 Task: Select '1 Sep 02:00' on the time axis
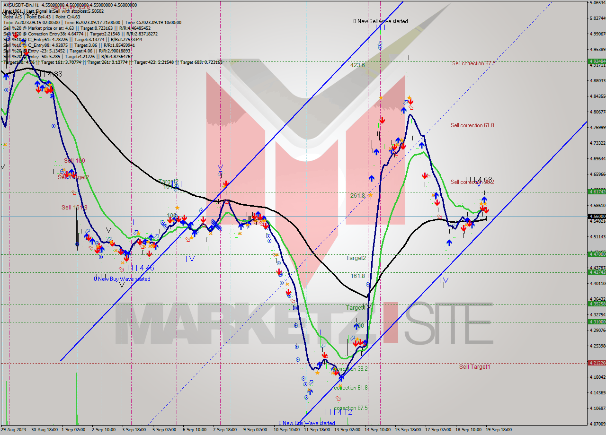tap(74, 430)
